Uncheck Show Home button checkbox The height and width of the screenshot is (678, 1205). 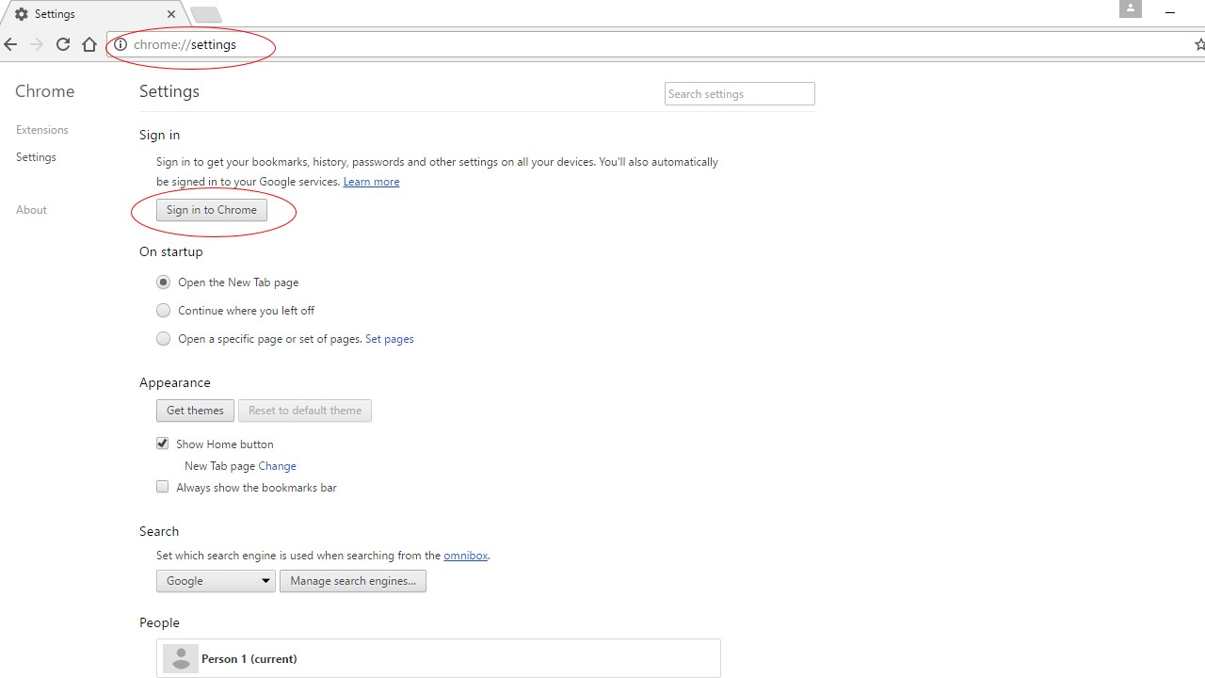tap(163, 444)
